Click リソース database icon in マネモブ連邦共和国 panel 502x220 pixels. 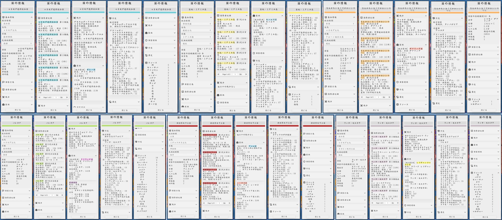pyautogui.click(x=146, y=63)
